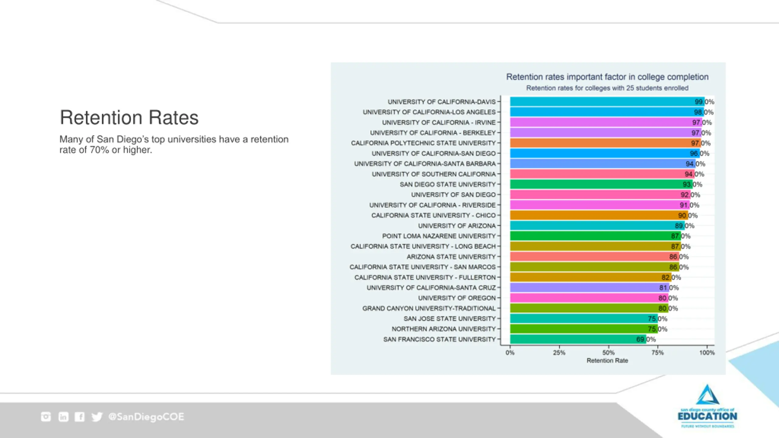Click the Instagram icon in the footer
Screen dimensions: 779x438
(x=46, y=417)
